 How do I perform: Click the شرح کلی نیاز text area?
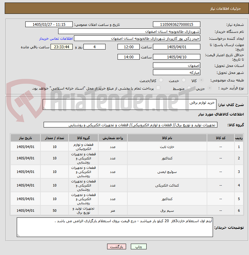(x=130, y=104)
